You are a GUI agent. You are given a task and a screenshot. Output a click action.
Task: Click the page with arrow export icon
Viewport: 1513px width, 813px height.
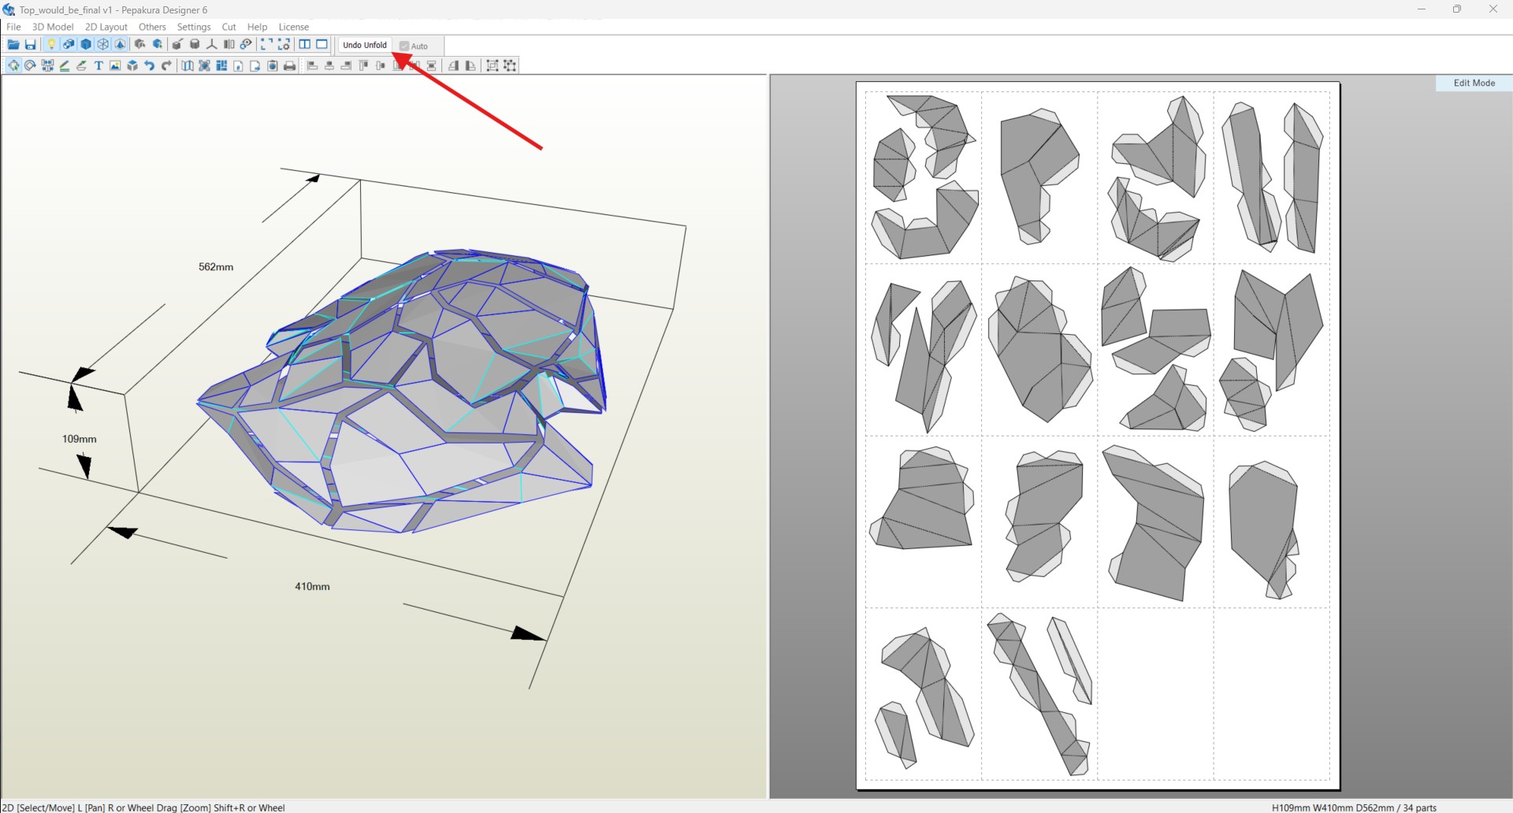tap(255, 65)
